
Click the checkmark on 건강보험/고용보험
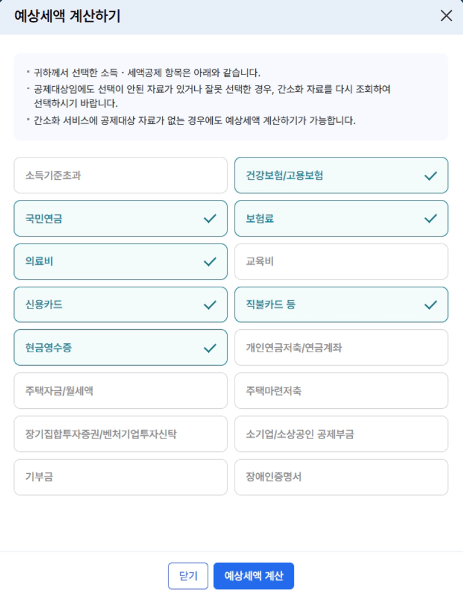tap(431, 176)
